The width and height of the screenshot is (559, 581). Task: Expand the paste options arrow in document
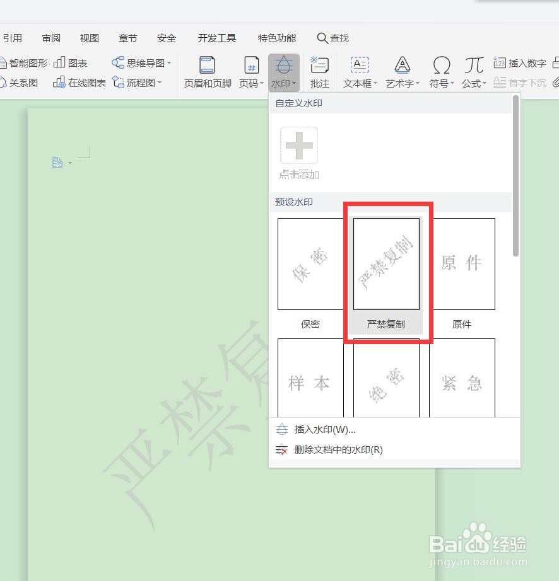(70, 163)
